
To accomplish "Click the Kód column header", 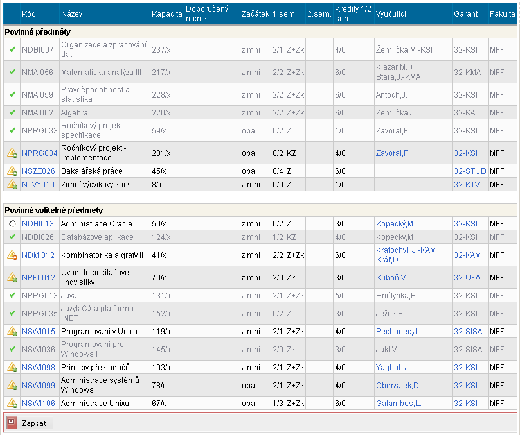I will [x=29, y=13].
